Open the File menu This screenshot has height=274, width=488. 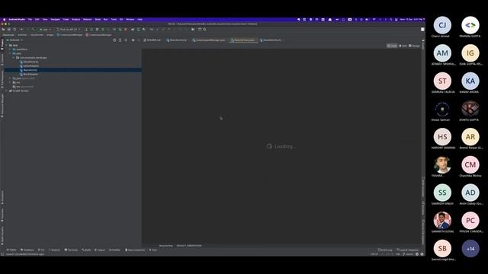[x=30, y=19]
